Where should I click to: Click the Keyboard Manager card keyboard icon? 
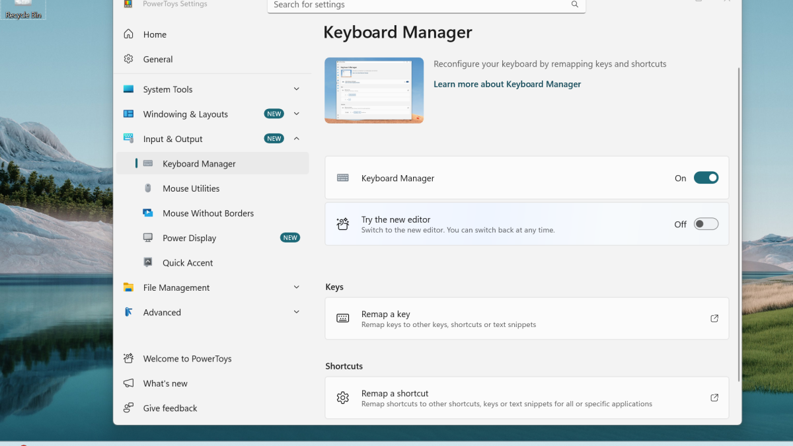[x=342, y=178]
